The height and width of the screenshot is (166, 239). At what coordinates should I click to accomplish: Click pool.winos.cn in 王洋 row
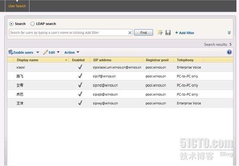click(156, 103)
